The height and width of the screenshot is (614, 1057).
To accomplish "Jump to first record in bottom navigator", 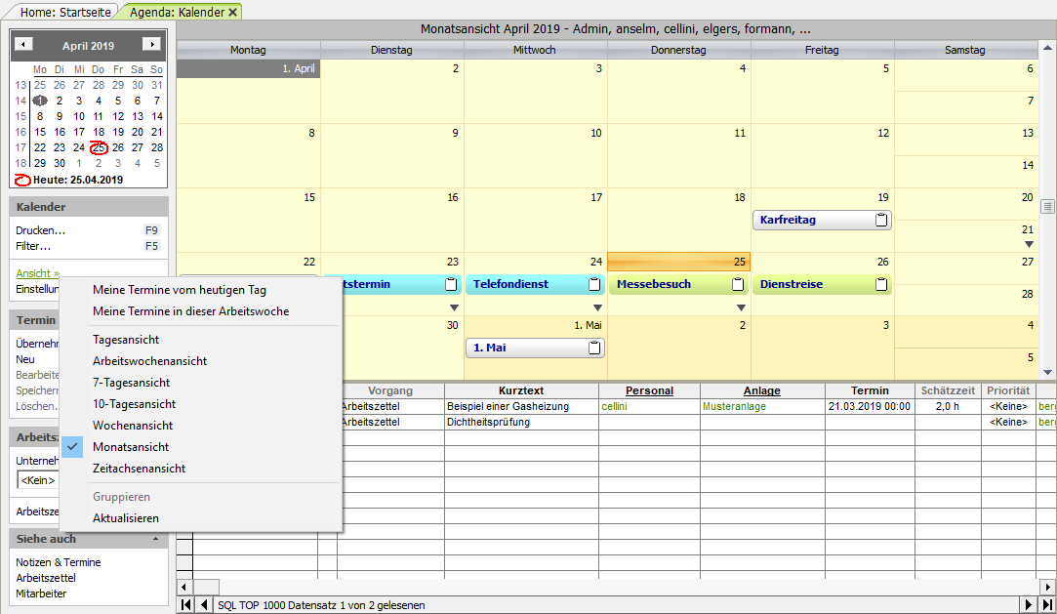I will pyautogui.click(x=185, y=605).
